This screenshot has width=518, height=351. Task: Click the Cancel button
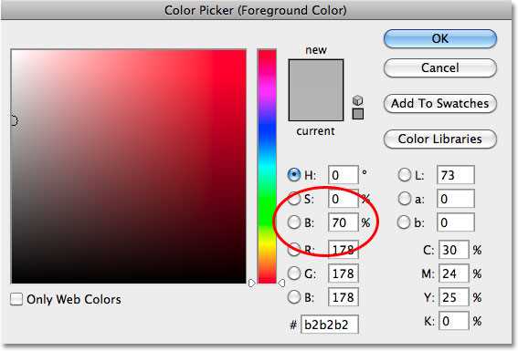coord(440,67)
